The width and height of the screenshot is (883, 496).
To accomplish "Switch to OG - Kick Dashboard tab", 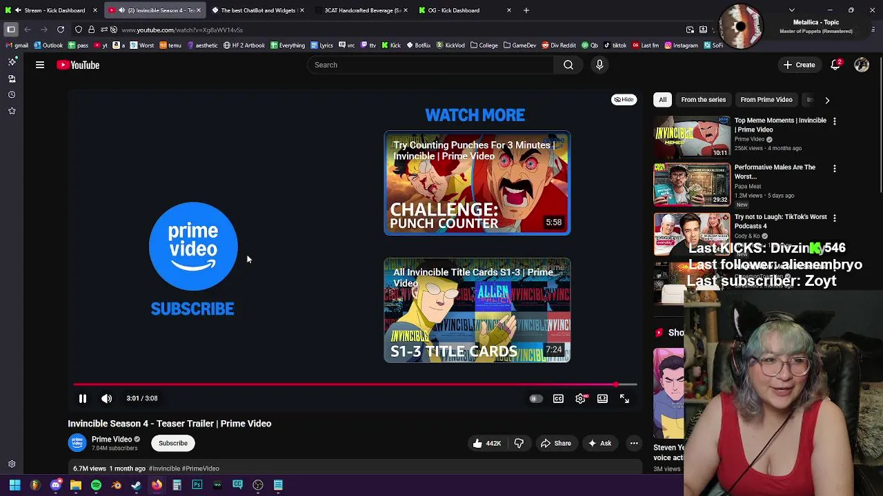I will click(x=465, y=10).
